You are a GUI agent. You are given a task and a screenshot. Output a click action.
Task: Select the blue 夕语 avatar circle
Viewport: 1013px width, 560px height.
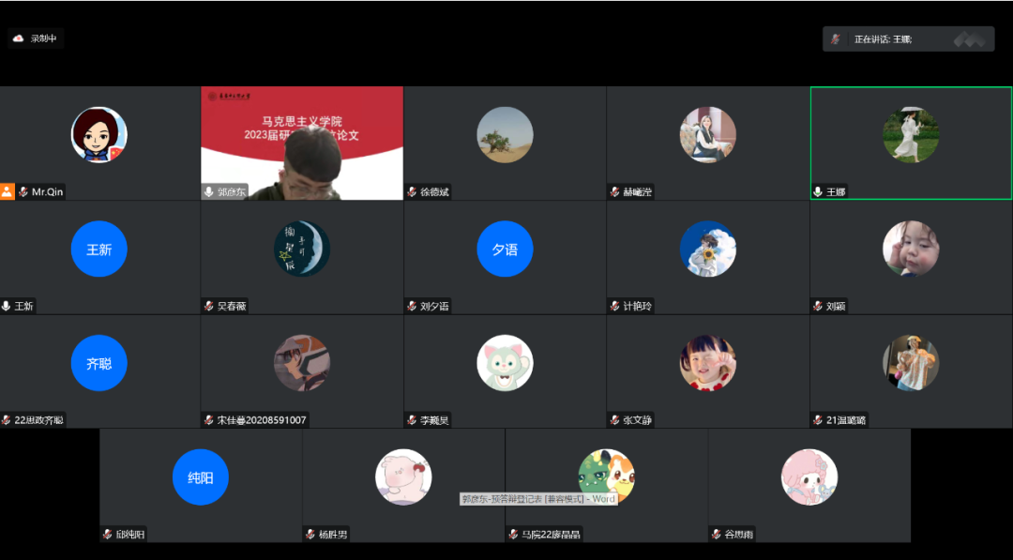tap(505, 250)
